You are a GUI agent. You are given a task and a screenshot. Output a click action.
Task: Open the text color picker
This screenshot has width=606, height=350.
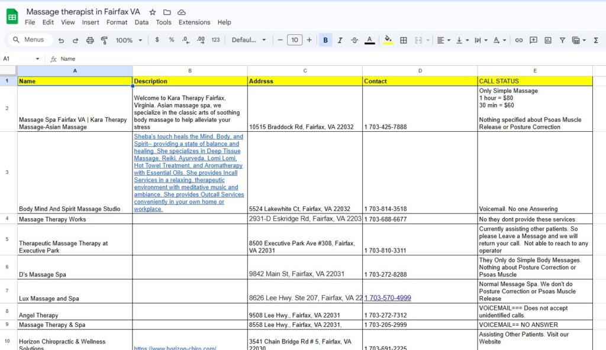369,40
